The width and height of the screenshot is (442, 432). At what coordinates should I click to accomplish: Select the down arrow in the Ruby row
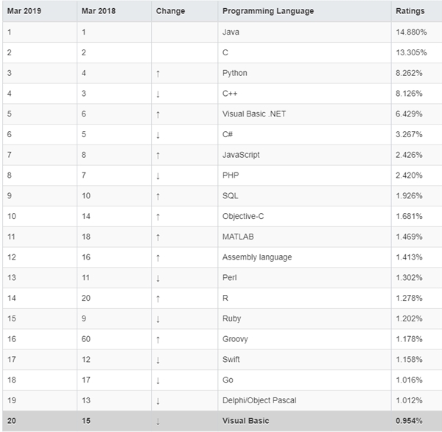[x=158, y=319]
